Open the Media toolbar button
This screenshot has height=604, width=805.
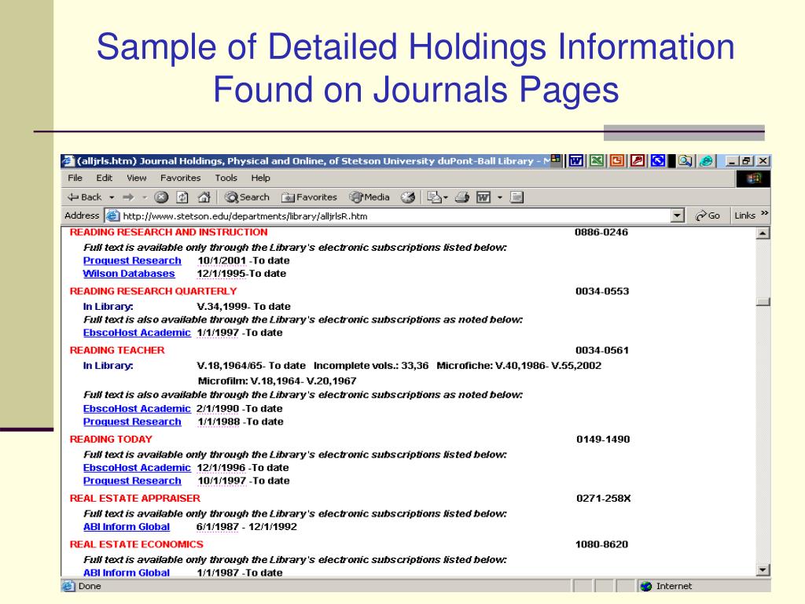369,197
